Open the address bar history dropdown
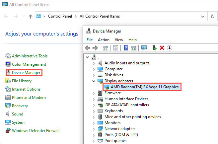Viewport: 218px width, 144px height. tap(203, 16)
